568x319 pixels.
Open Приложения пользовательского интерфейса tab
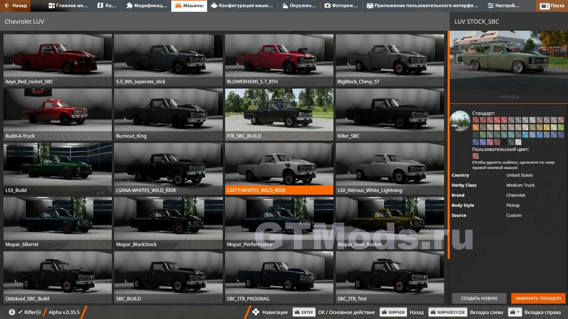tap(423, 6)
